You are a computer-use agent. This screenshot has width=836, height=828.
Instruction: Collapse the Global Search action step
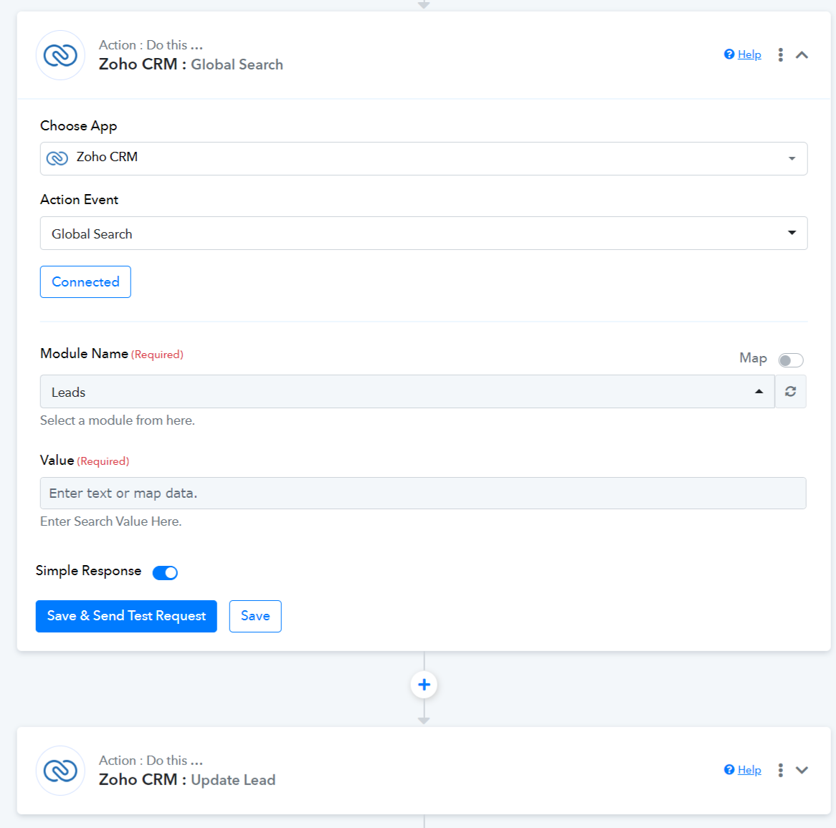(802, 55)
